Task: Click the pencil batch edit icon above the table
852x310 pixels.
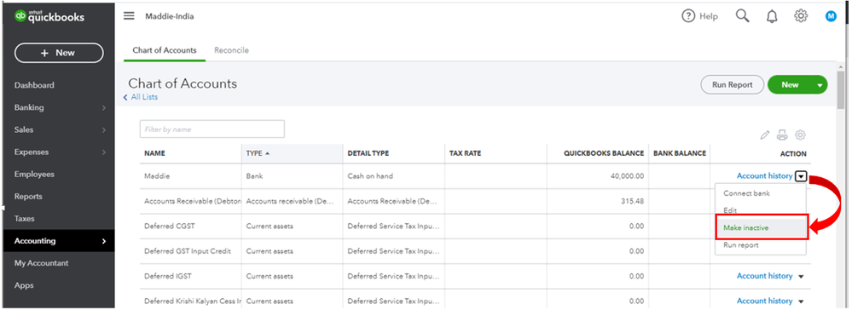Action: (x=764, y=135)
